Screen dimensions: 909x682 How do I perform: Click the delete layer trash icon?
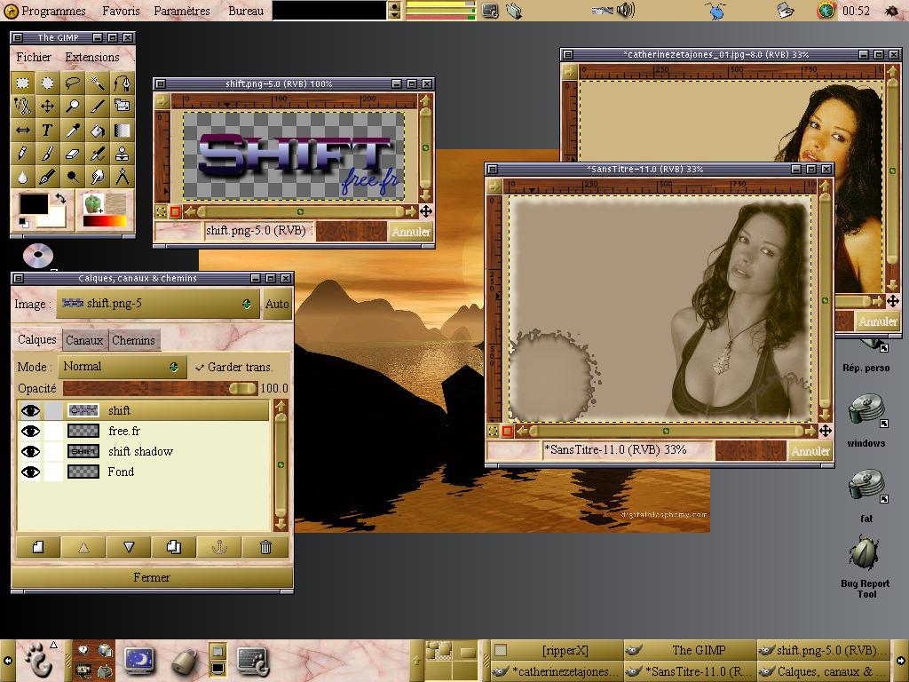pos(265,547)
